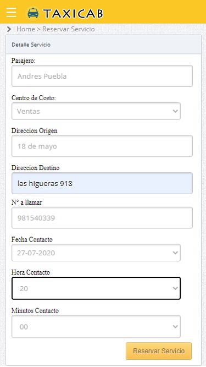
Task: Open the Centro de Costo dropdown
Action: pyautogui.click(x=96, y=111)
